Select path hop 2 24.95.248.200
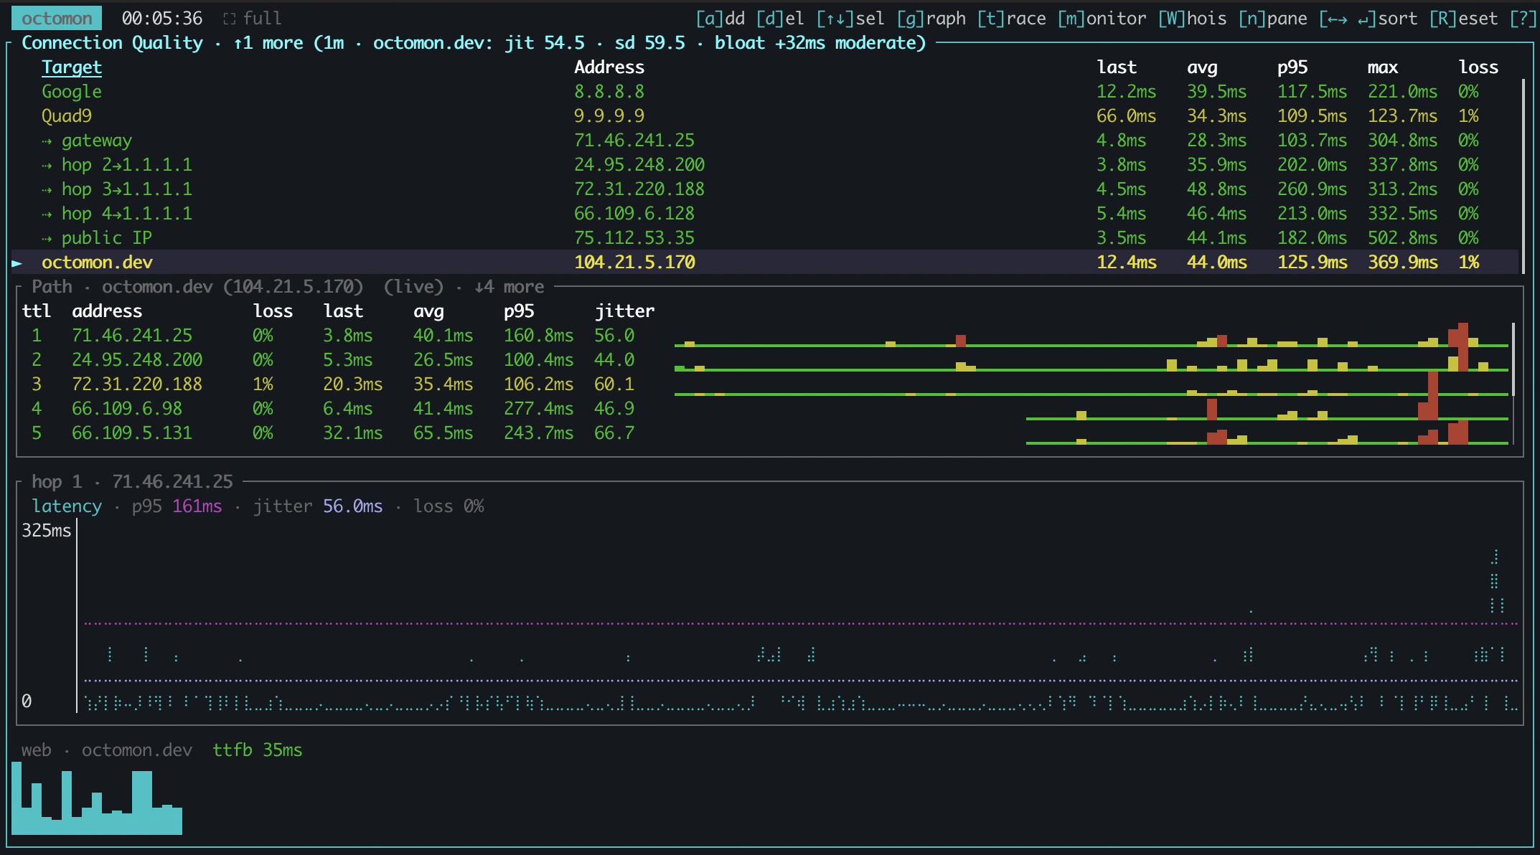 (764, 359)
